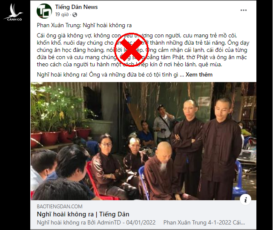Click the line Nghĩ hoài không ra! Ông và những đứa bé
Viewport: 273px width, 230px height.
(107, 74)
